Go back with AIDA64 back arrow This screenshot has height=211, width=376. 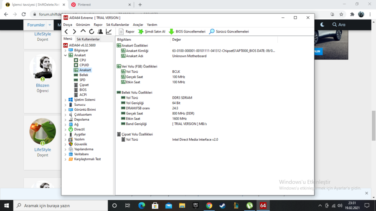66,32
